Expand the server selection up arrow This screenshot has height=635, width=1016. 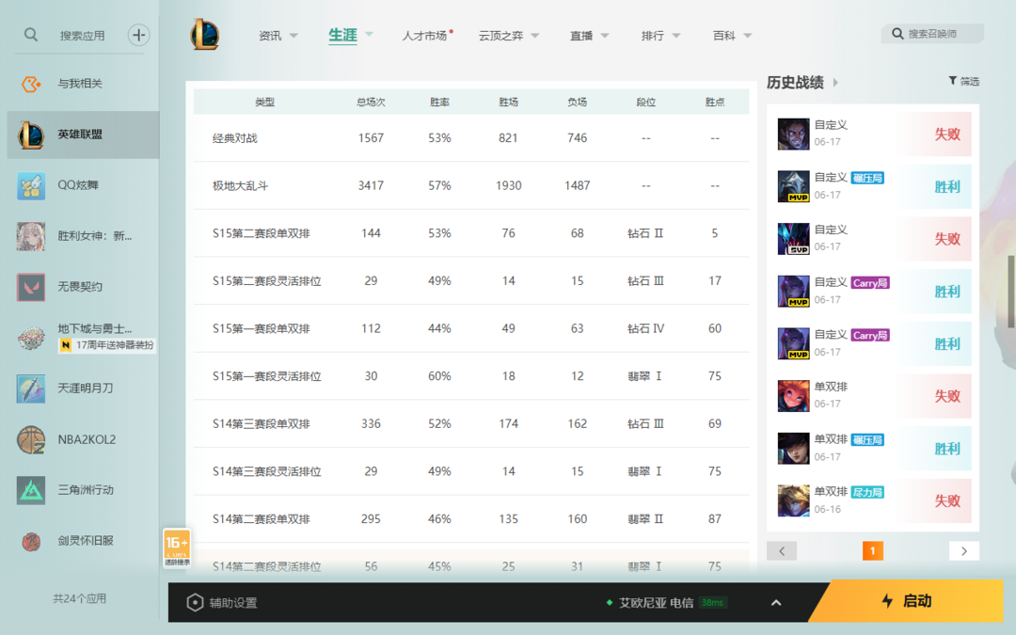(775, 603)
